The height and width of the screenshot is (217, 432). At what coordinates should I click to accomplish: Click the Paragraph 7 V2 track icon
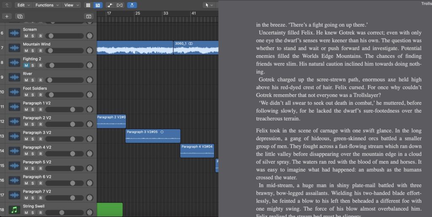[x=14, y=195]
